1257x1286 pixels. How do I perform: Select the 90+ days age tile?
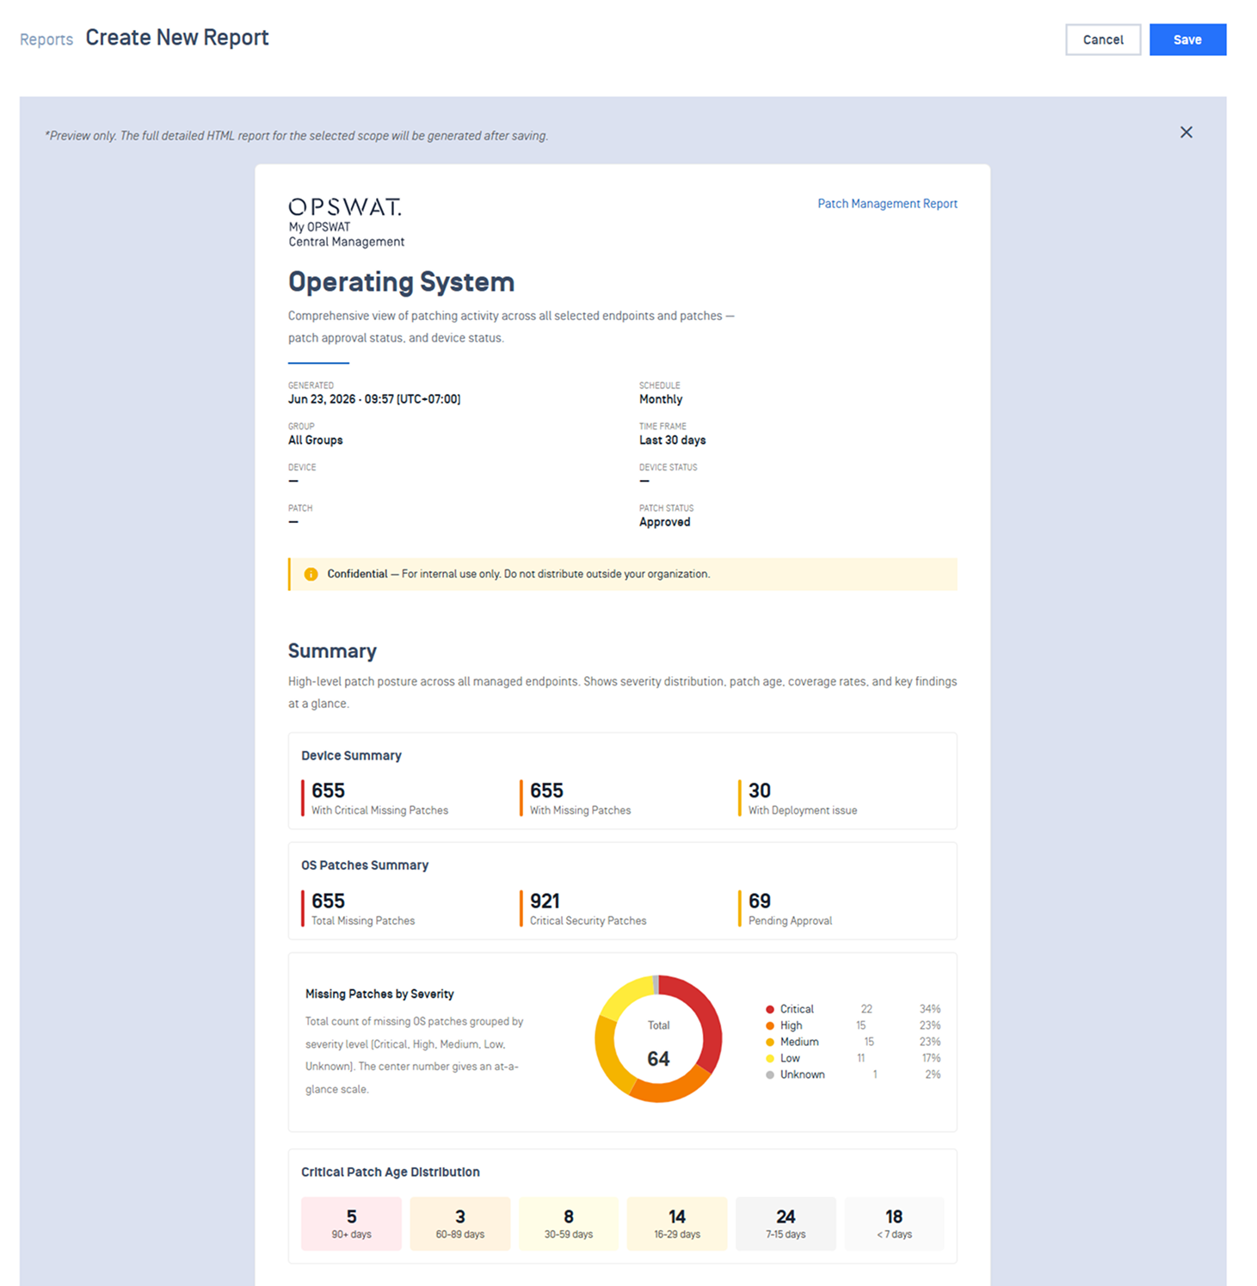(x=351, y=1224)
